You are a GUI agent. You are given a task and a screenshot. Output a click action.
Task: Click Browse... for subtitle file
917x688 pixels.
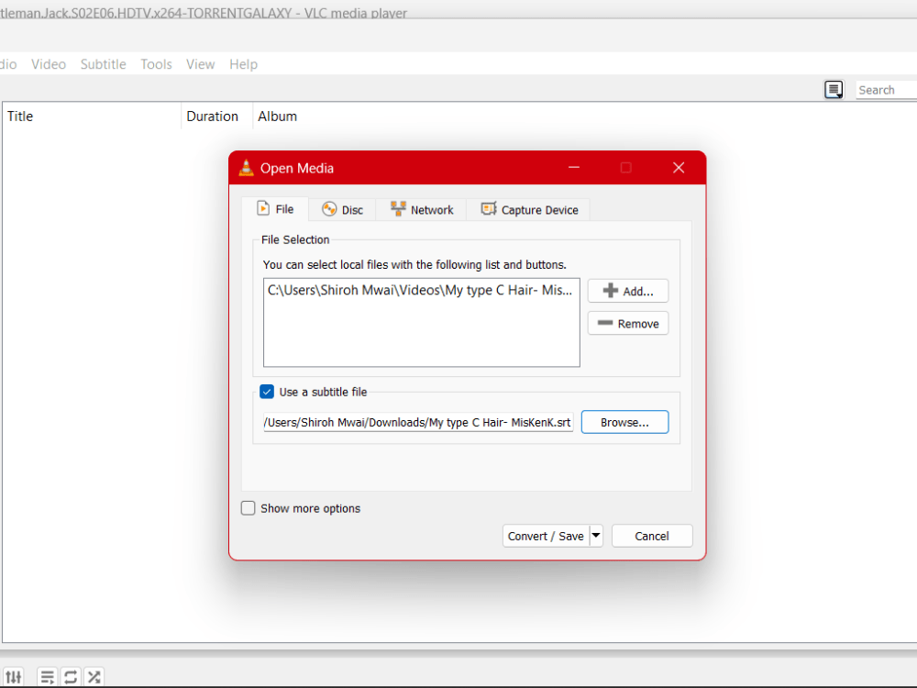(x=624, y=422)
